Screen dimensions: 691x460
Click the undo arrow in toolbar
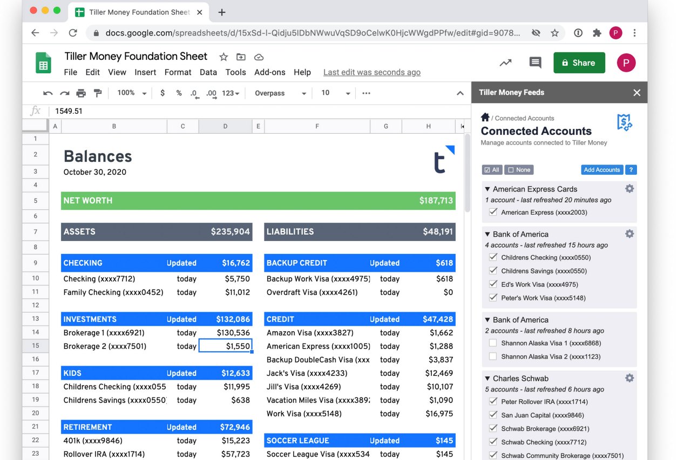[48, 93]
